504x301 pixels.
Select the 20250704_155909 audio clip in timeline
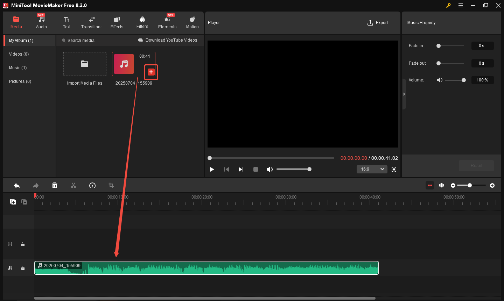click(206, 268)
